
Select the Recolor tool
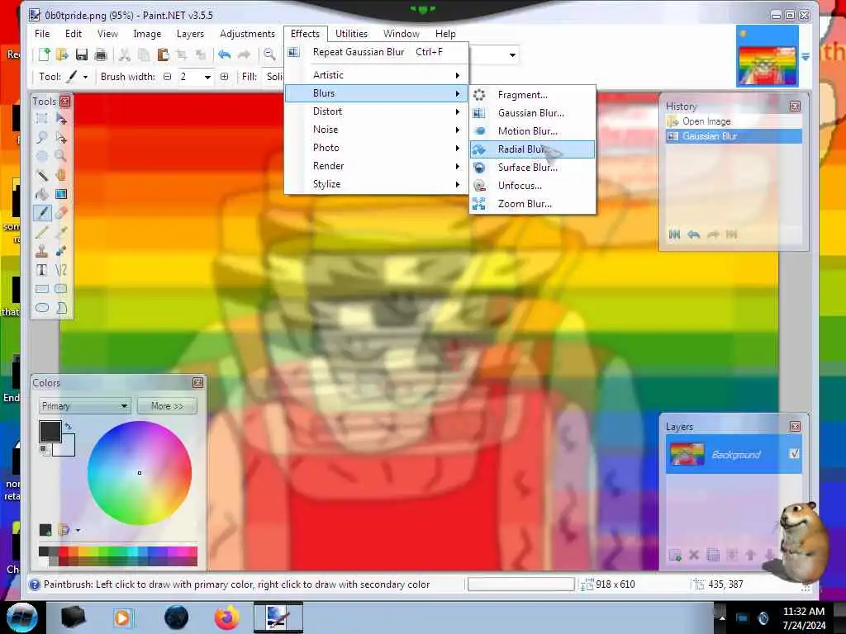[x=61, y=251]
